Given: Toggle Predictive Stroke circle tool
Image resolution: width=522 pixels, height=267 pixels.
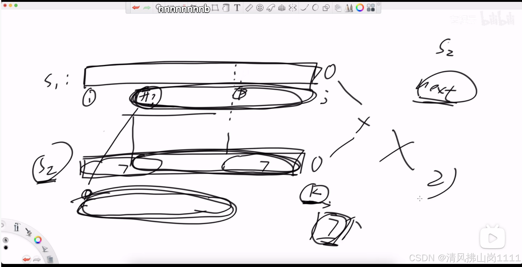Looking at the screenshot, I should coord(315,8).
